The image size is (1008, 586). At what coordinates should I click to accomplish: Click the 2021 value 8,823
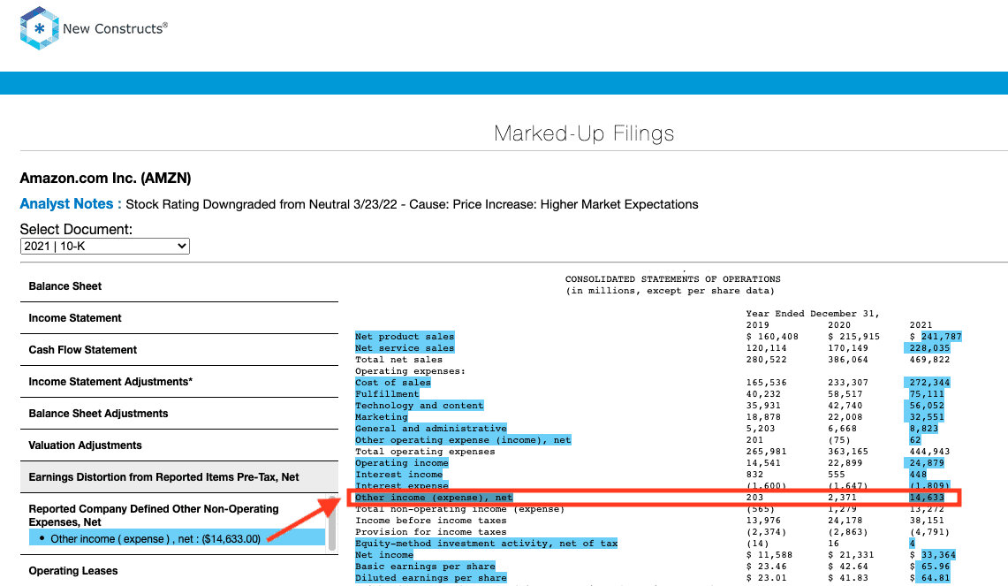click(x=923, y=429)
